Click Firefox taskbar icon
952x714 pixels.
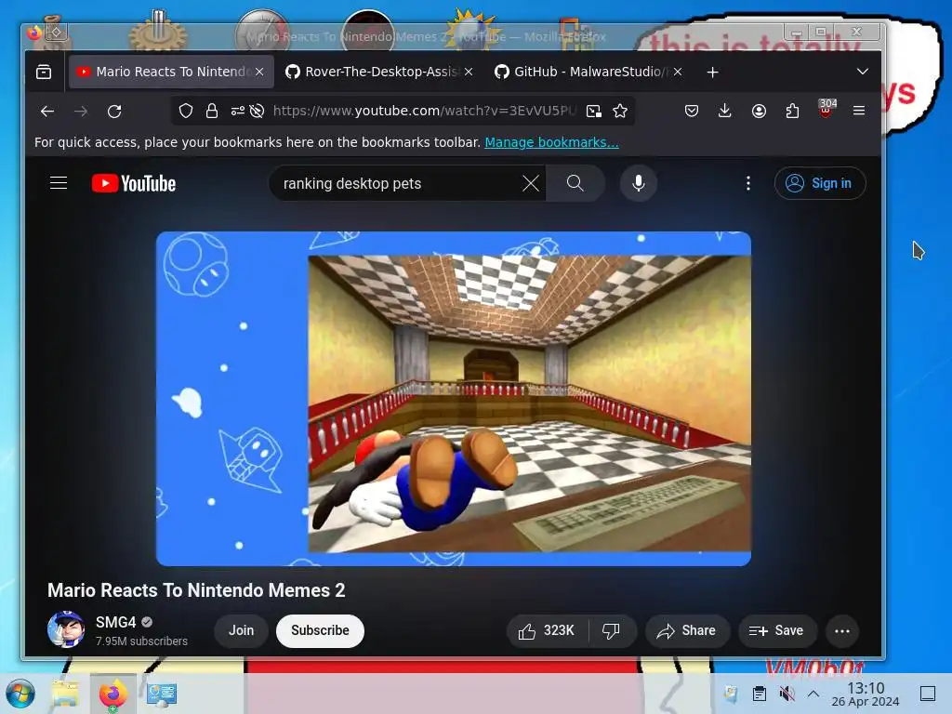112,694
